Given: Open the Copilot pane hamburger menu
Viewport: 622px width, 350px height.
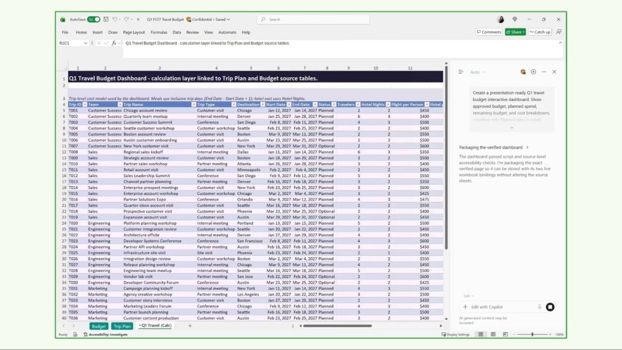Looking at the screenshot, I should coord(460,72).
